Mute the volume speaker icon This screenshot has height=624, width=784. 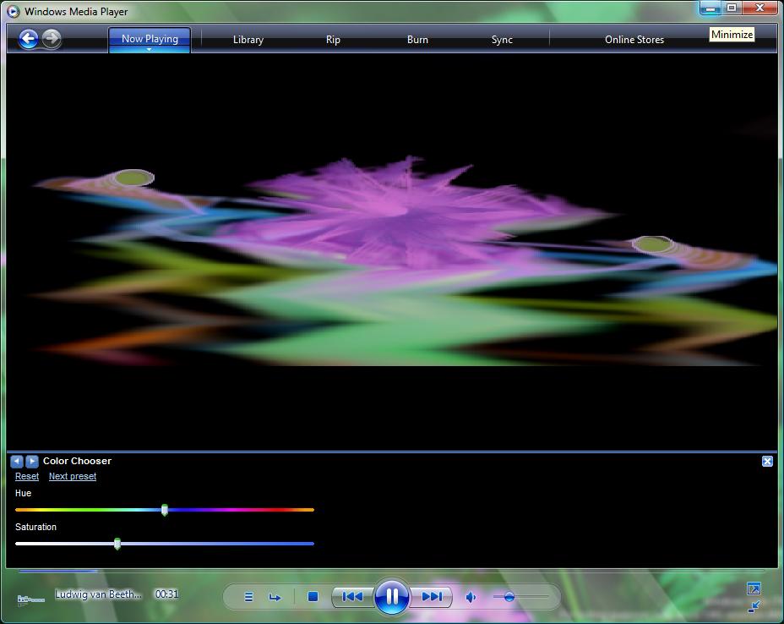click(x=471, y=597)
